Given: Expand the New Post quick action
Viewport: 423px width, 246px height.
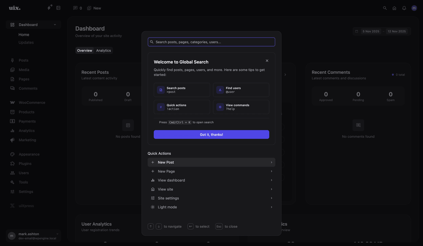Looking at the screenshot, I should (271, 162).
